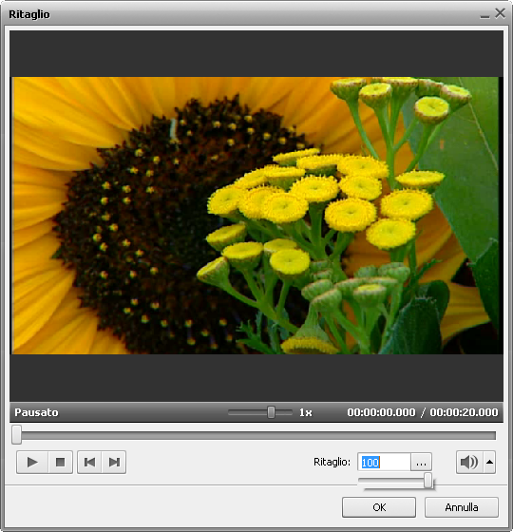The width and height of the screenshot is (513, 532).
Task: Click the total duration 00:00:20.000 display
Action: pyautogui.click(x=464, y=412)
